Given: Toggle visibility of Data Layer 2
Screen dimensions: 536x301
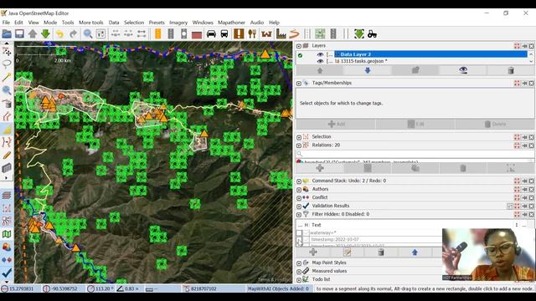Looking at the screenshot, I should pyautogui.click(x=320, y=54).
